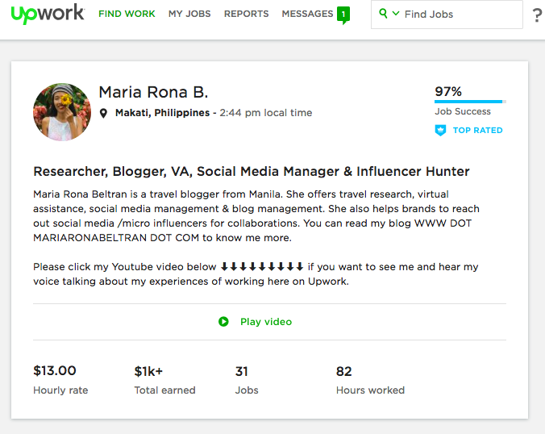The width and height of the screenshot is (545, 434).
Task: Click Maria Rona's profile photo
Action: (62, 112)
